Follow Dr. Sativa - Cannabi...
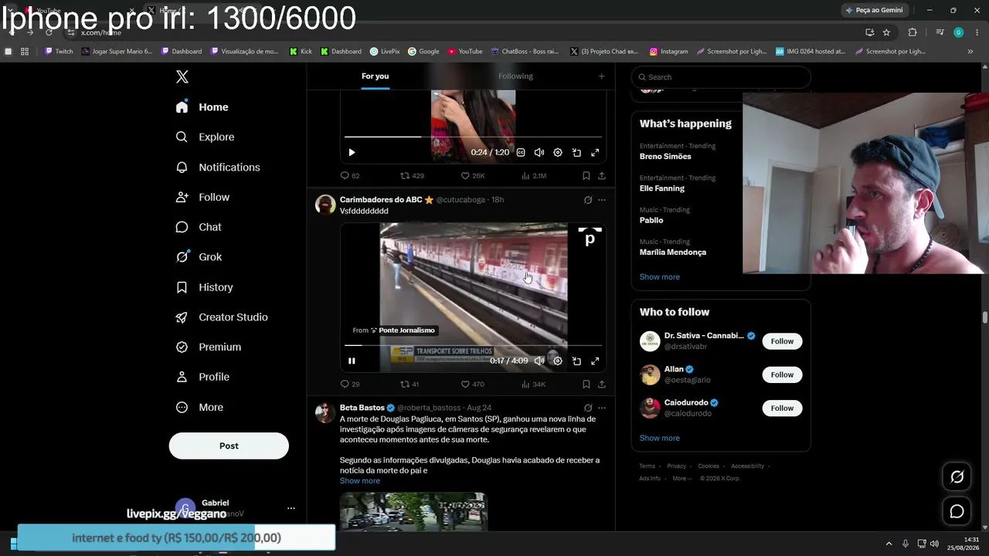Image resolution: width=989 pixels, height=556 pixels. 782,341
